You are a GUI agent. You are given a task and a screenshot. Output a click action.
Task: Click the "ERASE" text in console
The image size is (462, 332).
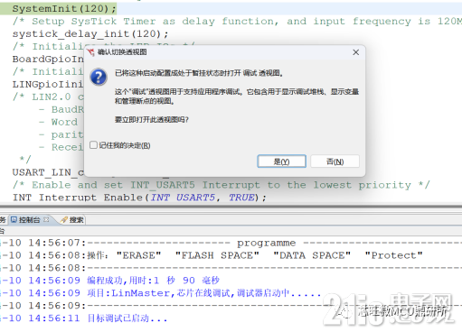(139, 255)
